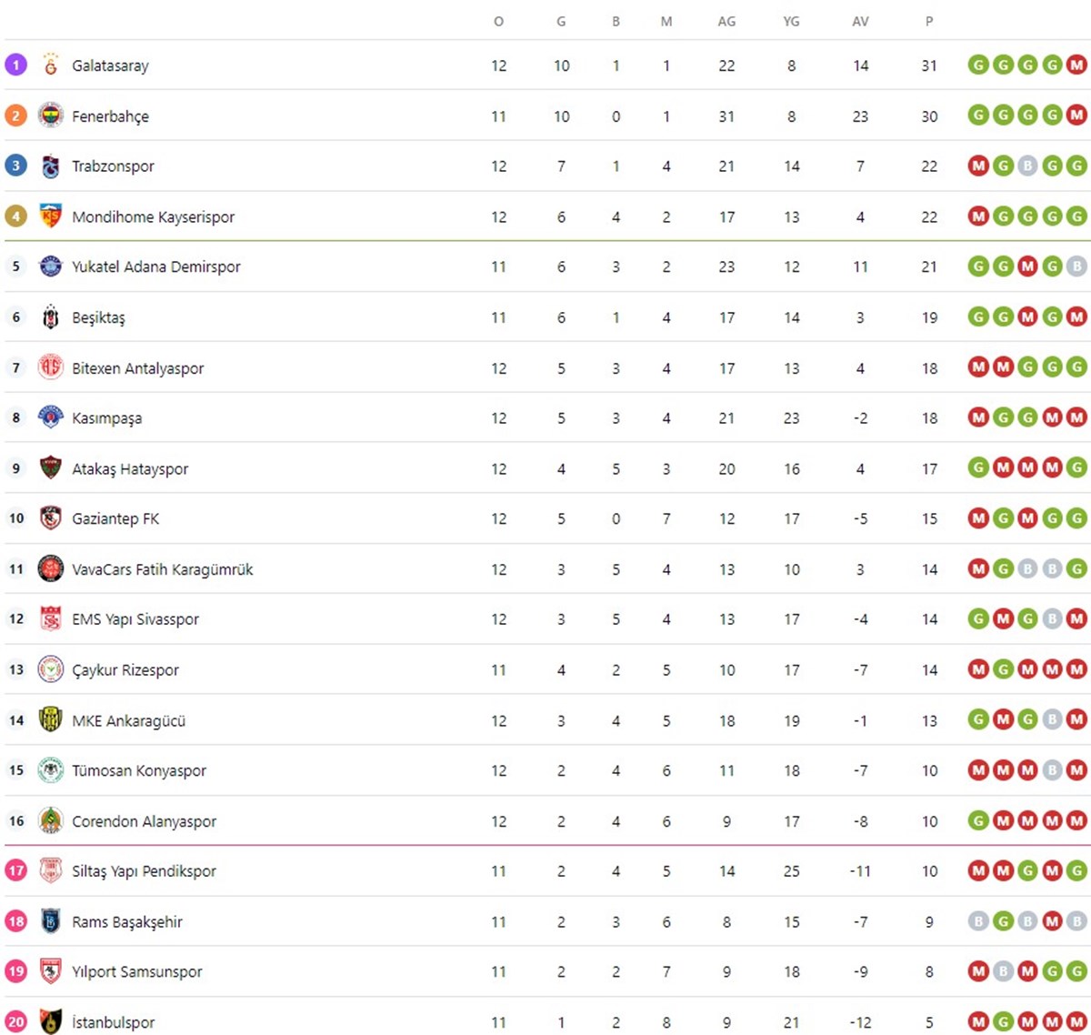
Task: Click the Galatasaray club logo
Action: [x=51, y=65]
